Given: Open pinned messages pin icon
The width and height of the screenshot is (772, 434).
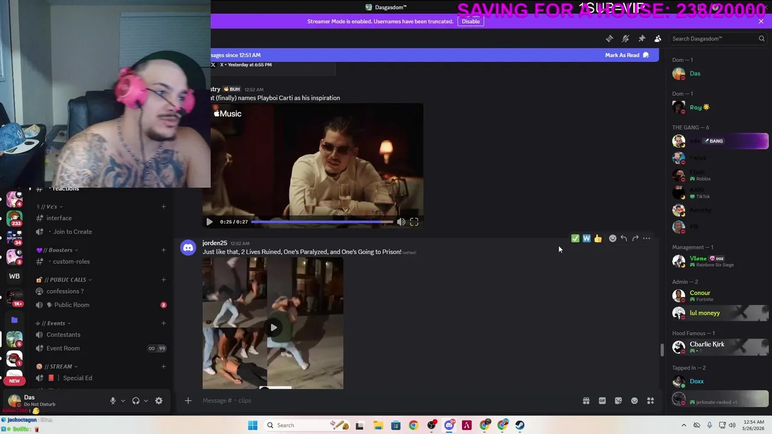Looking at the screenshot, I should pyautogui.click(x=642, y=39).
